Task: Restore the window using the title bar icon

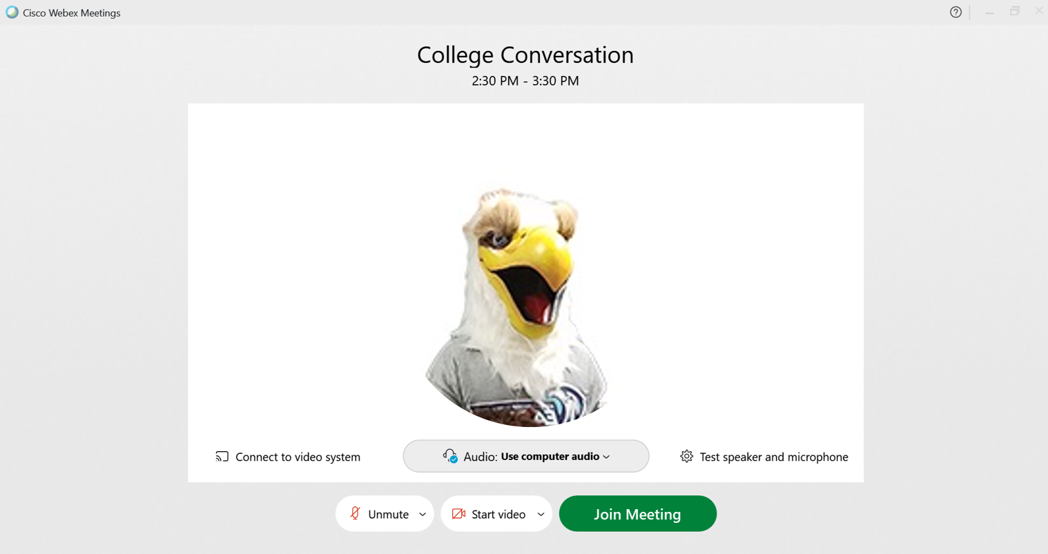Action: click(x=1014, y=12)
